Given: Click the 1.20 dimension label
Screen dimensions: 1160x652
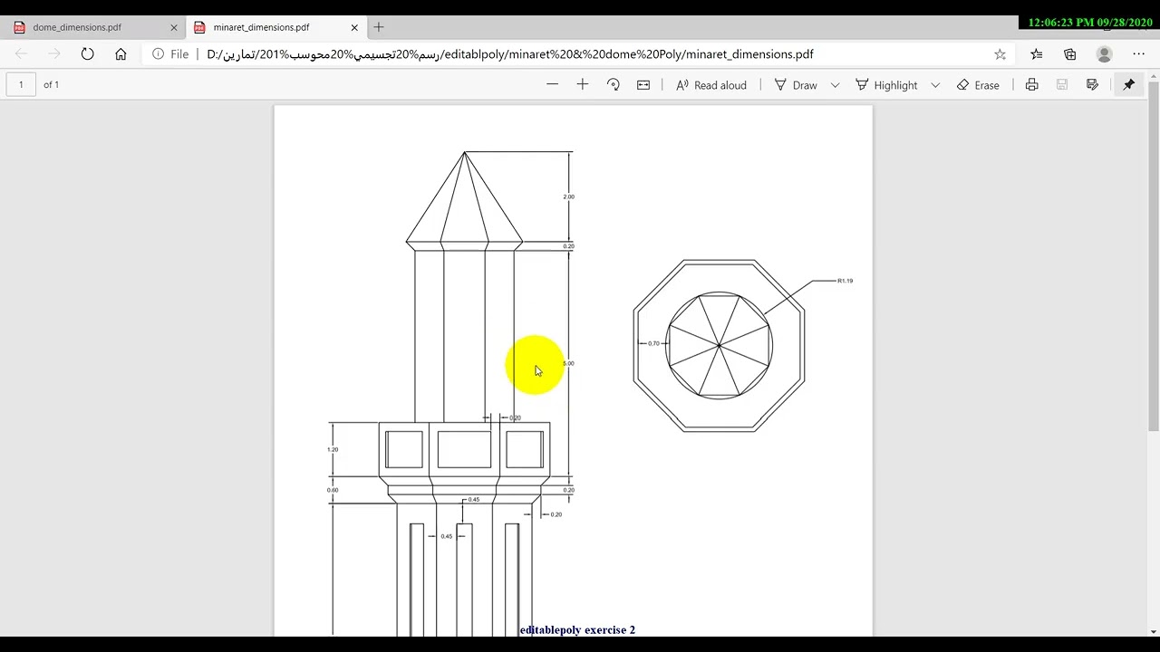Looking at the screenshot, I should click(x=333, y=449).
